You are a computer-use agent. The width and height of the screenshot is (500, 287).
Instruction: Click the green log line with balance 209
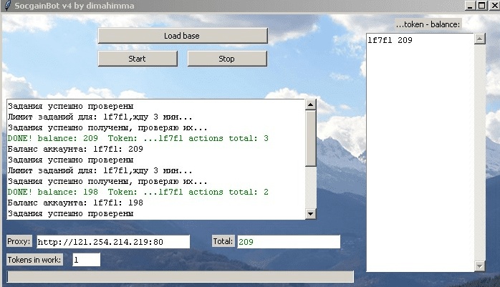pyautogui.click(x=138, y=138)
